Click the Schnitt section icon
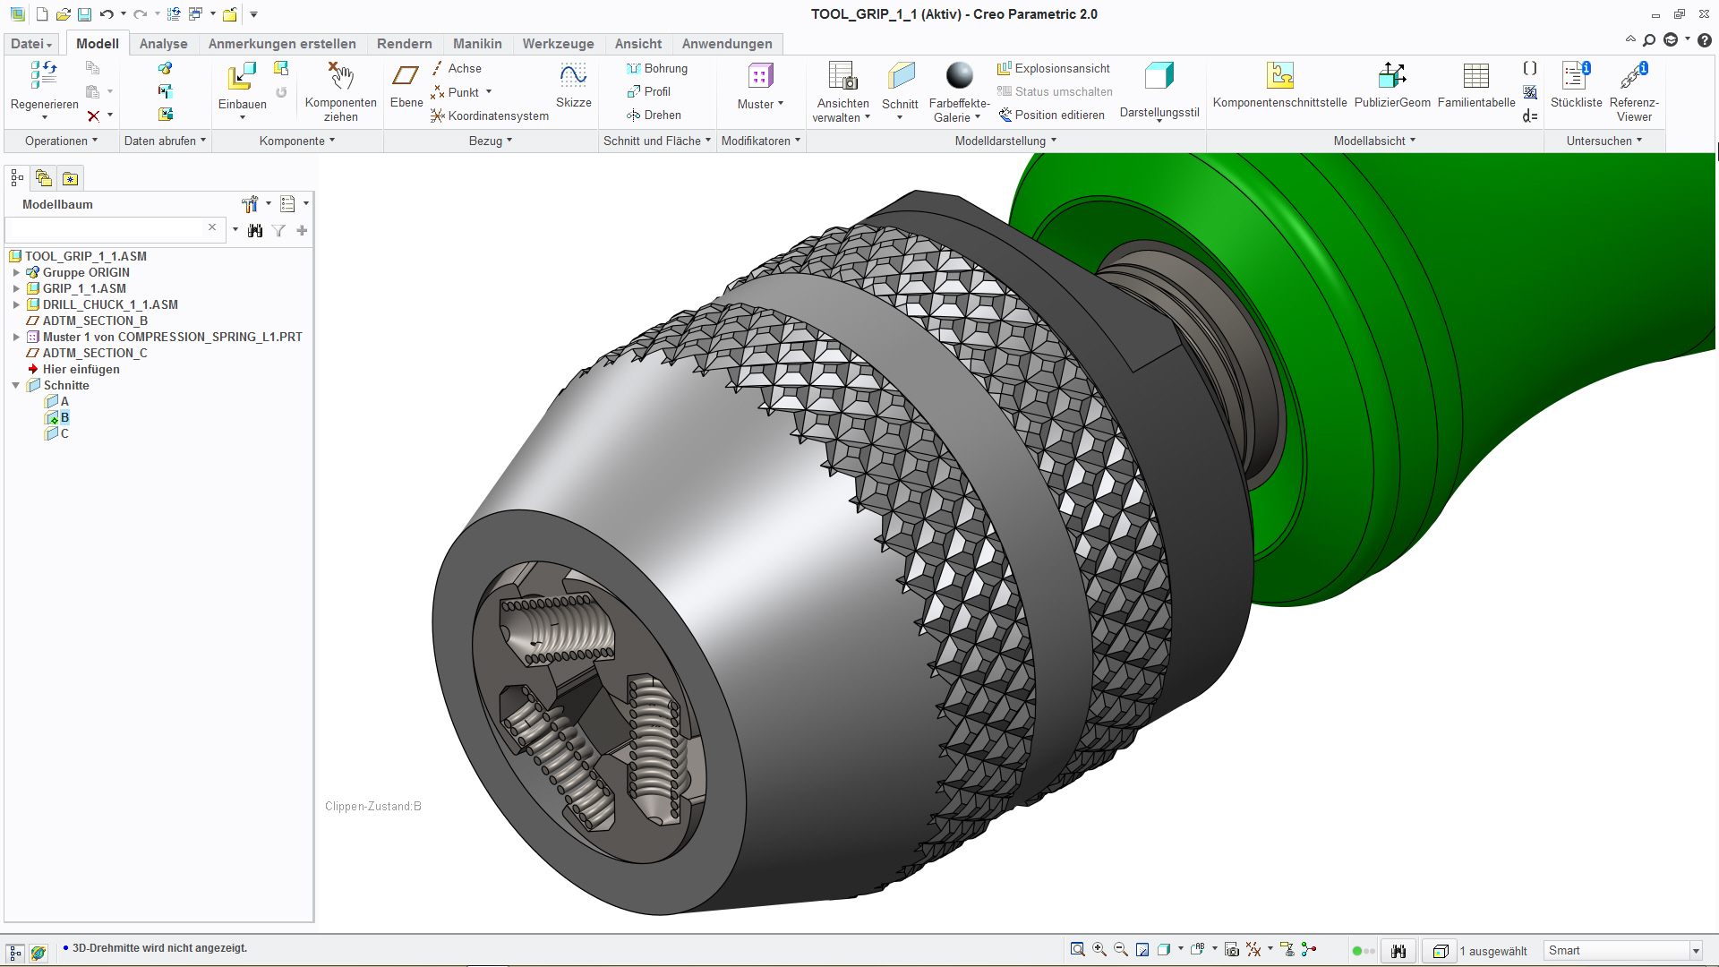Viewport: 1719px width, 967px height. pyautogui.click(x=901, y=76)
